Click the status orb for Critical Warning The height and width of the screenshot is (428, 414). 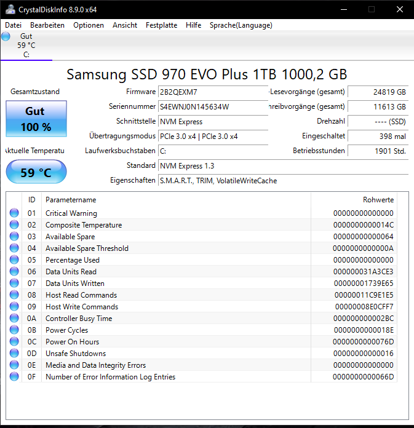point(14,213)
